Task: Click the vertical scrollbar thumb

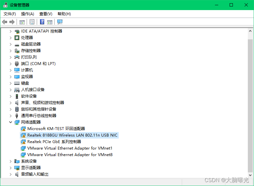Action: coord(250,106)
